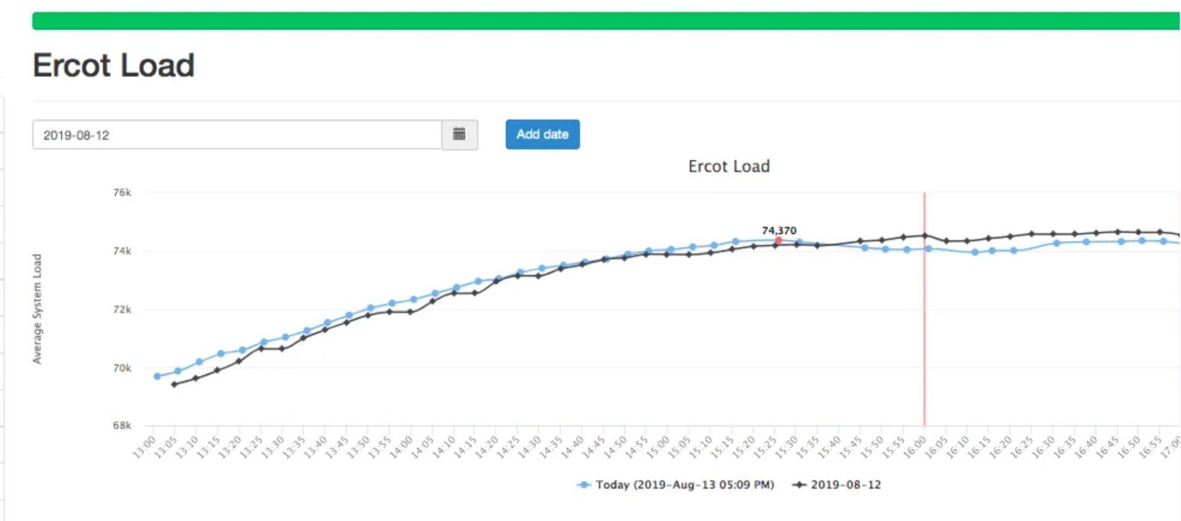Screen dimensions: 1181x521
Task: Click the 15:00 x-axis time label
Action: (x=659, y=447)
